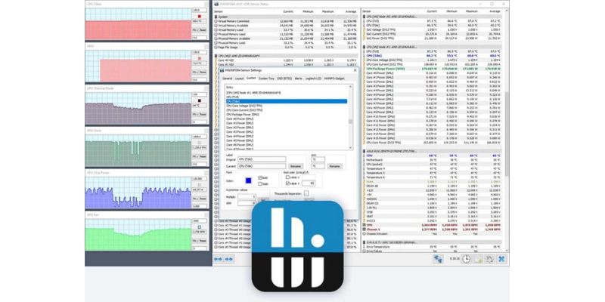This screenshot has width=605, height=302.
Task: Click Virtual Memory Committed sensor row
Action: point(287,21)
